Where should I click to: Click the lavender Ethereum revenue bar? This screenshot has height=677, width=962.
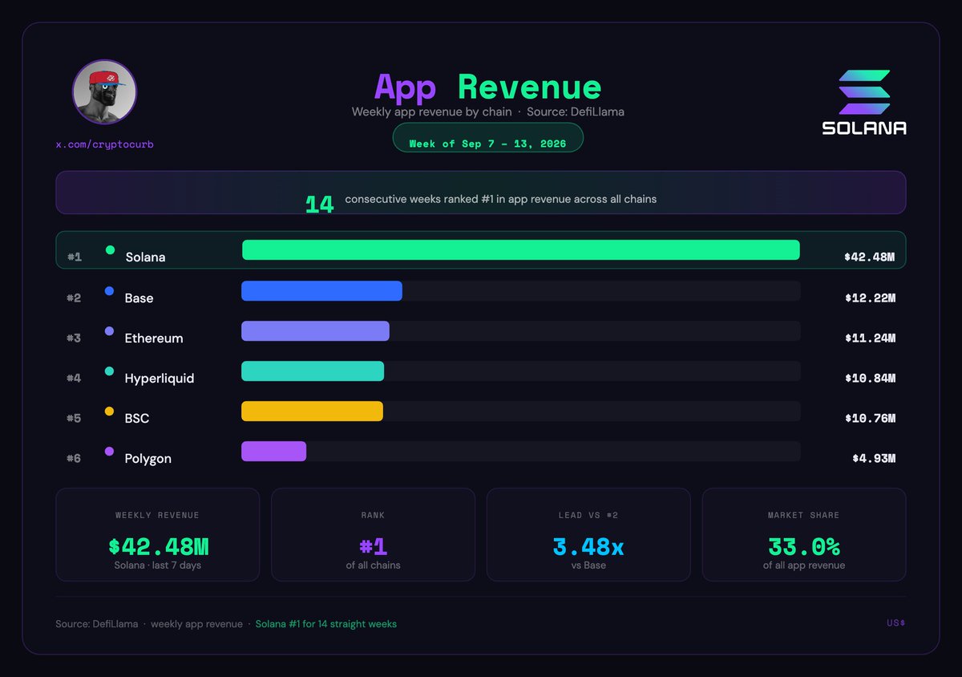tap(315, 330)
